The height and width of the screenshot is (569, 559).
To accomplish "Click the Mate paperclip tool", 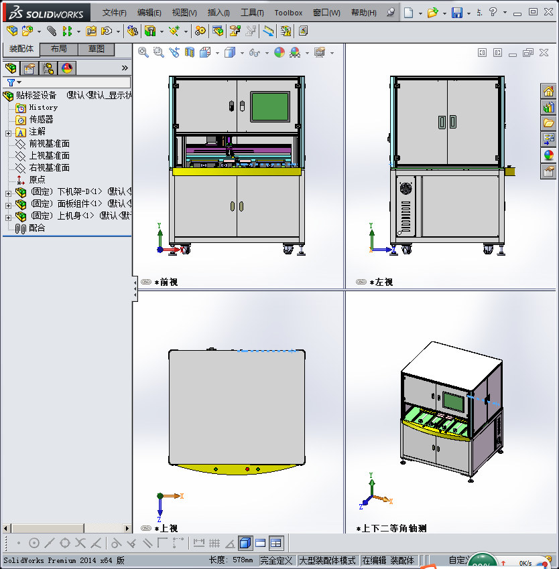I will (52, 31).
